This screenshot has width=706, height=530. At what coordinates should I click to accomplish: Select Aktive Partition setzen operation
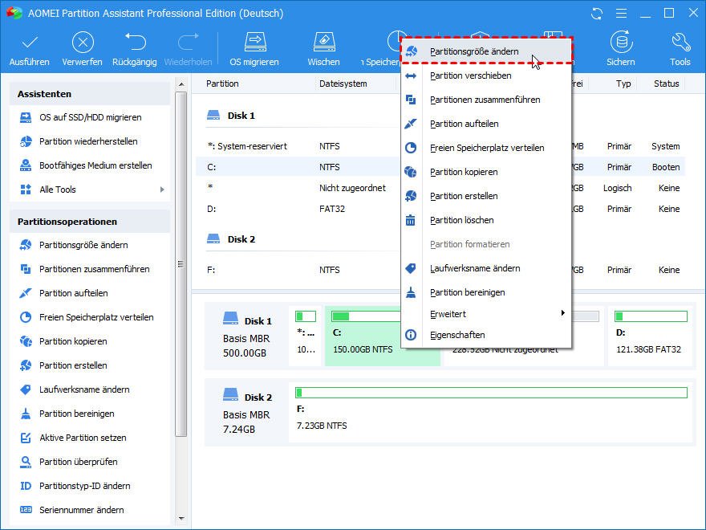pyautogui.click(x=83, y=438)
